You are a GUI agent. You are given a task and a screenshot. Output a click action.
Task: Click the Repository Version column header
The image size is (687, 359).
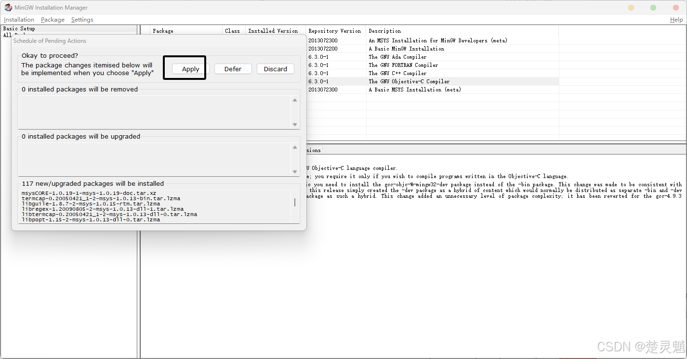click(x=336, y=31)
